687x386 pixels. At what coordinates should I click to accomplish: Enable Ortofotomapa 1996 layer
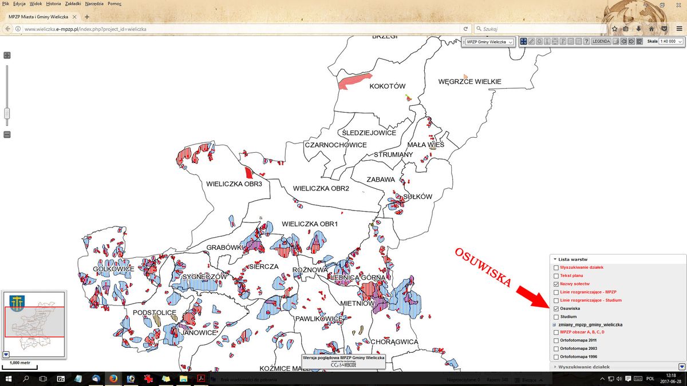point(556,356)
